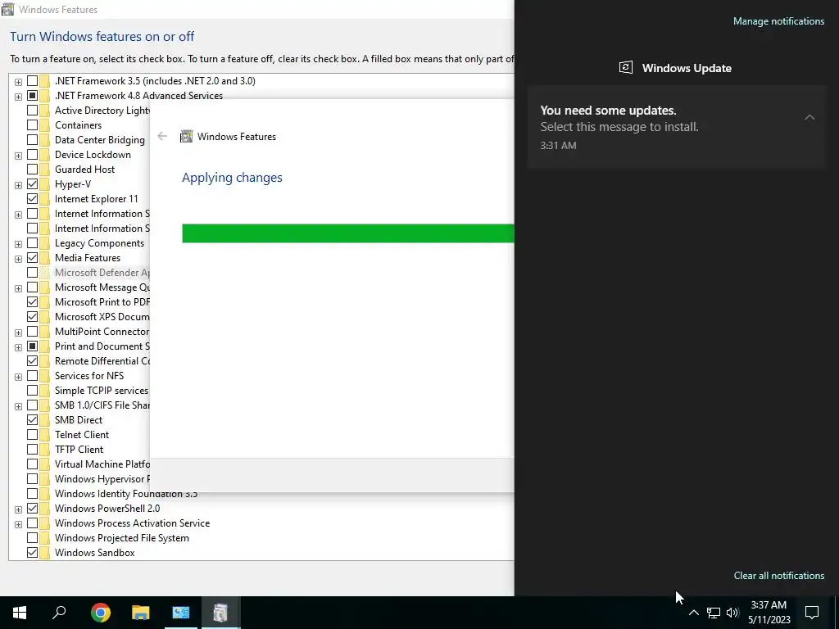Collapse the Windows Update notification chevron
839x629 pixels.
pyautogui.click(x=810, y=117)
